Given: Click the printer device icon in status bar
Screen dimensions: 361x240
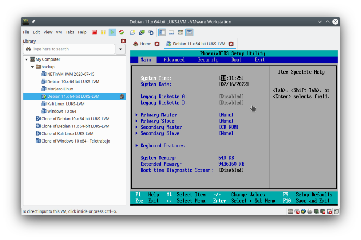Looking at the screenshot, I should (x=310, y=211).
